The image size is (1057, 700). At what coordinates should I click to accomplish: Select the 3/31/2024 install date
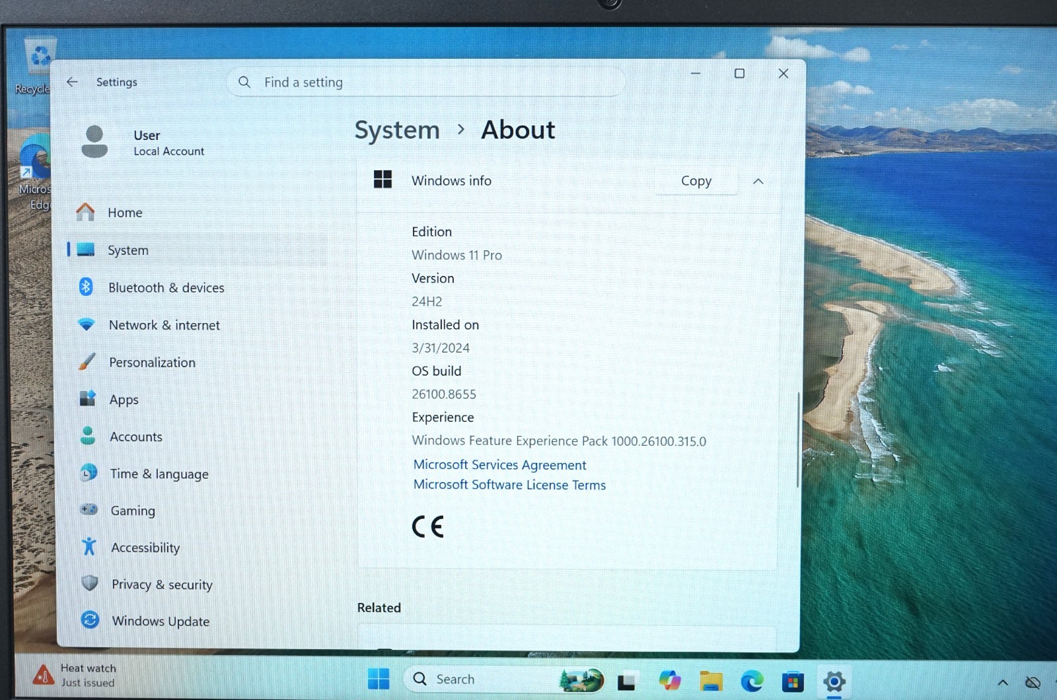pos(441,348)
